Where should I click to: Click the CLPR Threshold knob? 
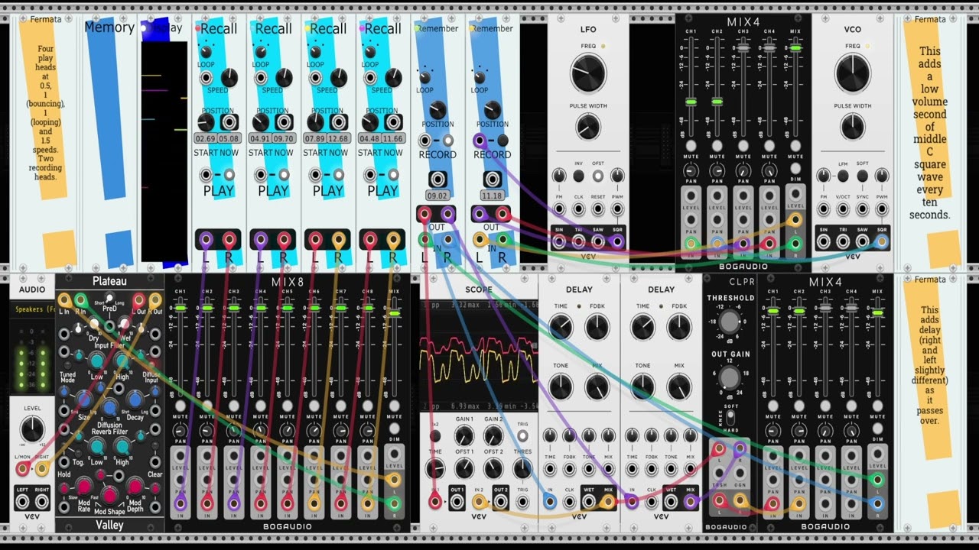[x=730, y=321]
